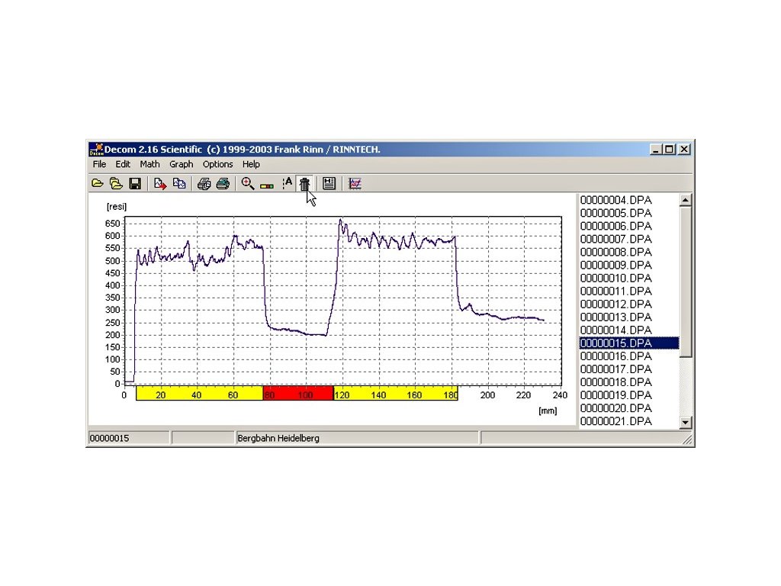This screenshot has height=586, width=781.
Task: Open the File menu
Action: coord(99,164)
